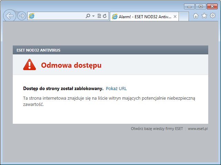
Task: Close the 'Alarm! - ESET NOD32' tab
Action: (x=175, y=16)
